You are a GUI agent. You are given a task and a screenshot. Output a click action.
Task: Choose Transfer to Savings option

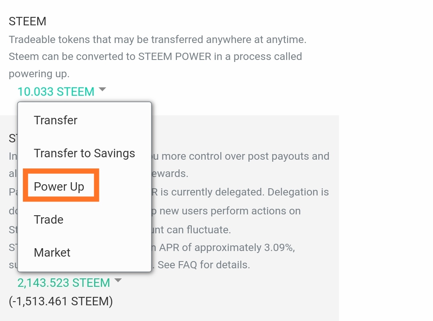pos(84,153)
